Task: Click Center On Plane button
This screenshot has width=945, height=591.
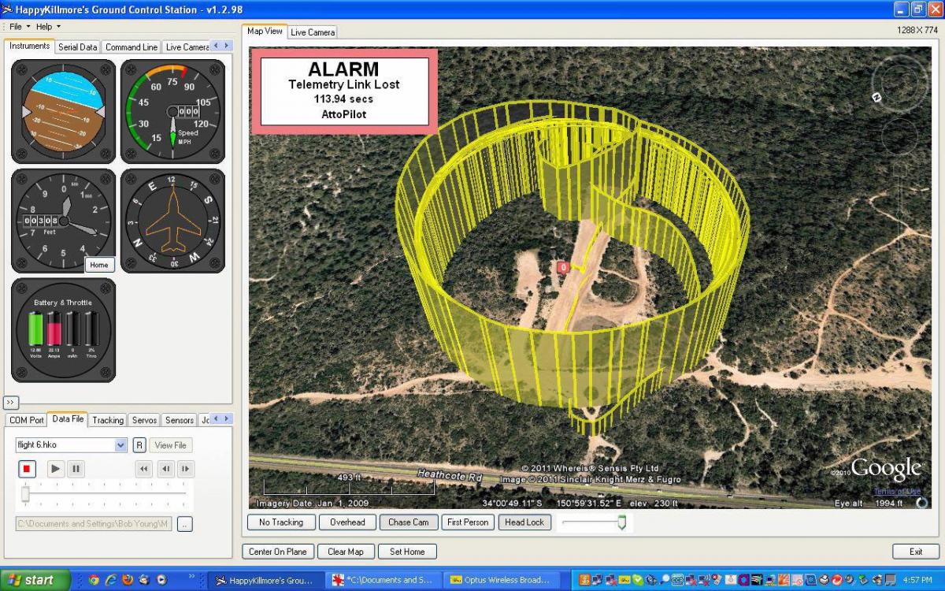Action: click(278, 552)
